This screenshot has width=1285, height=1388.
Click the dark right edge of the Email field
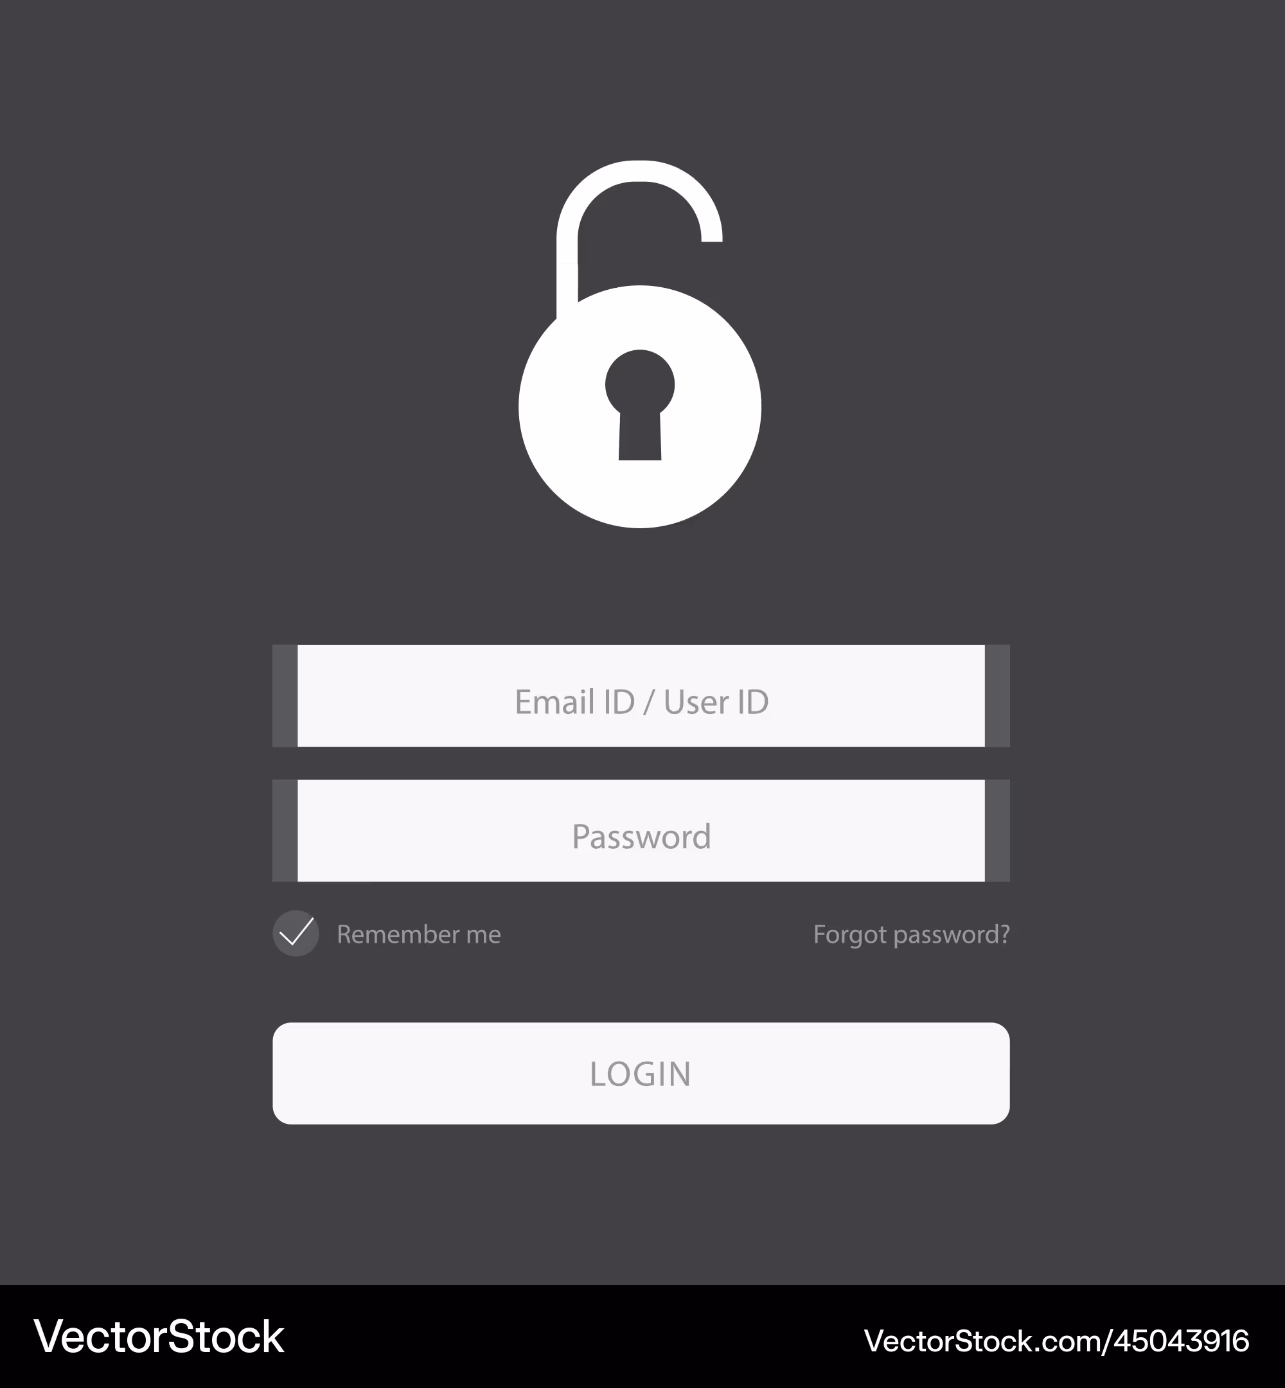pos(997,696)
